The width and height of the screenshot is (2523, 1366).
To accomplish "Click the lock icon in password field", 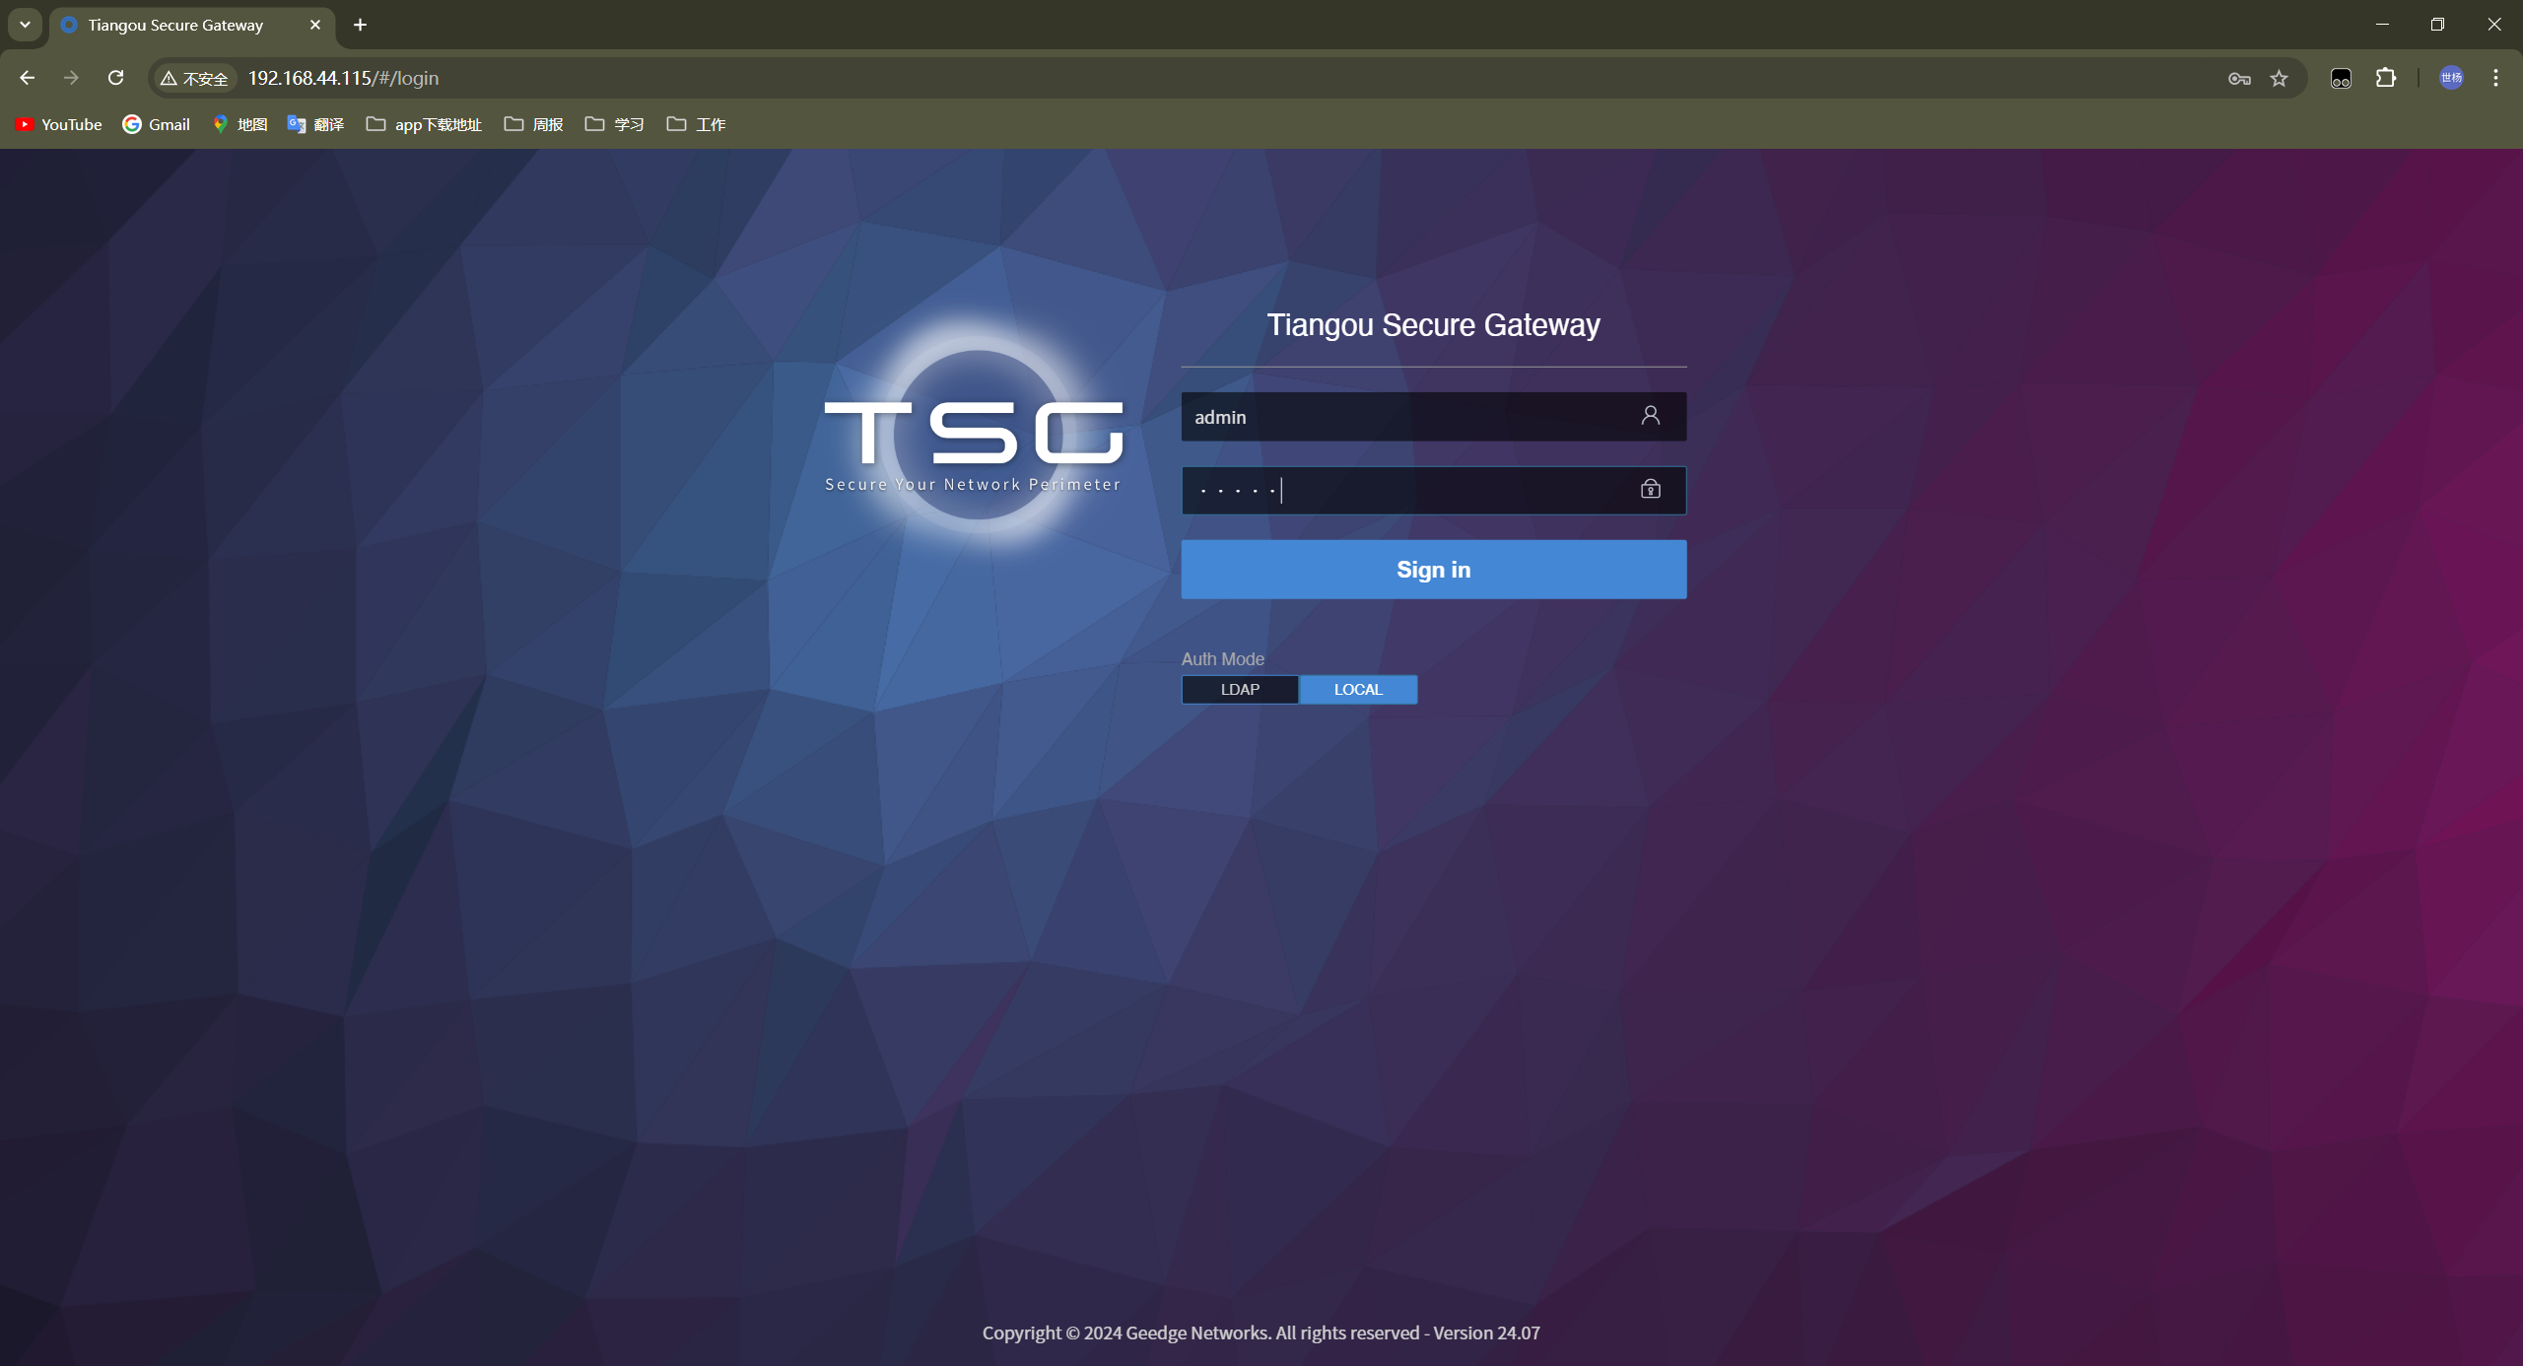I will pyautogui.click(x=1650, y=489).
